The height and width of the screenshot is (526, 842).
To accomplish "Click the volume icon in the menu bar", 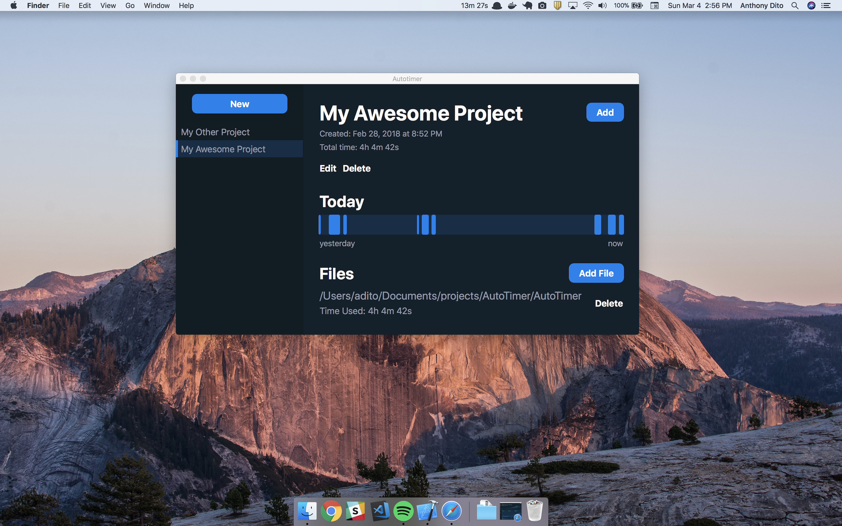I will coord(602,6).
